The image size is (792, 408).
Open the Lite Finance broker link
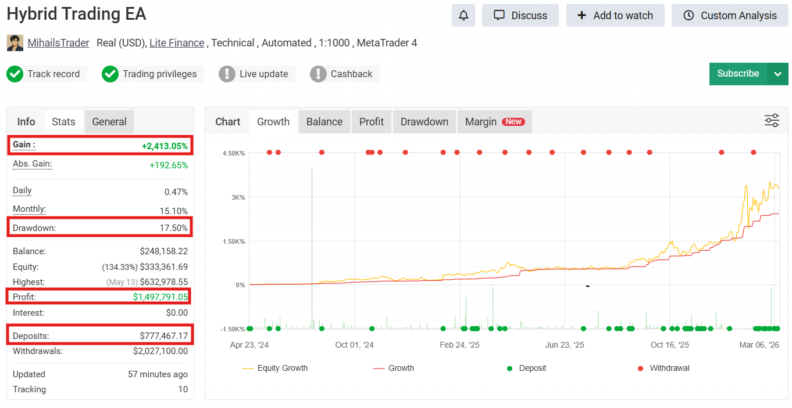(177, 43)
